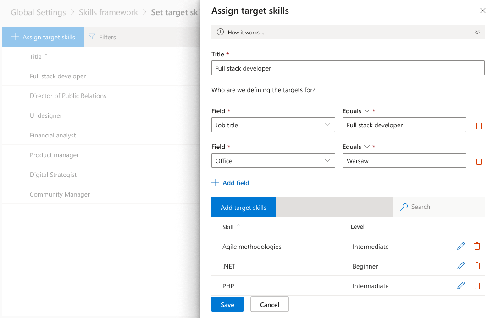Delete the PHP skill row
The image size is (493, 318).
[477, 286]
